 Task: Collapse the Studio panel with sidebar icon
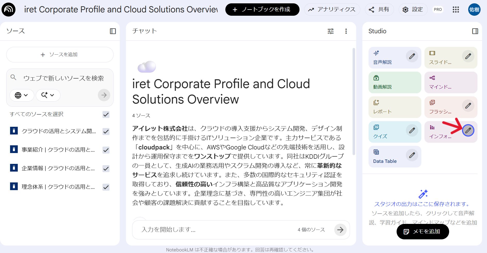[x=475, y=31]
